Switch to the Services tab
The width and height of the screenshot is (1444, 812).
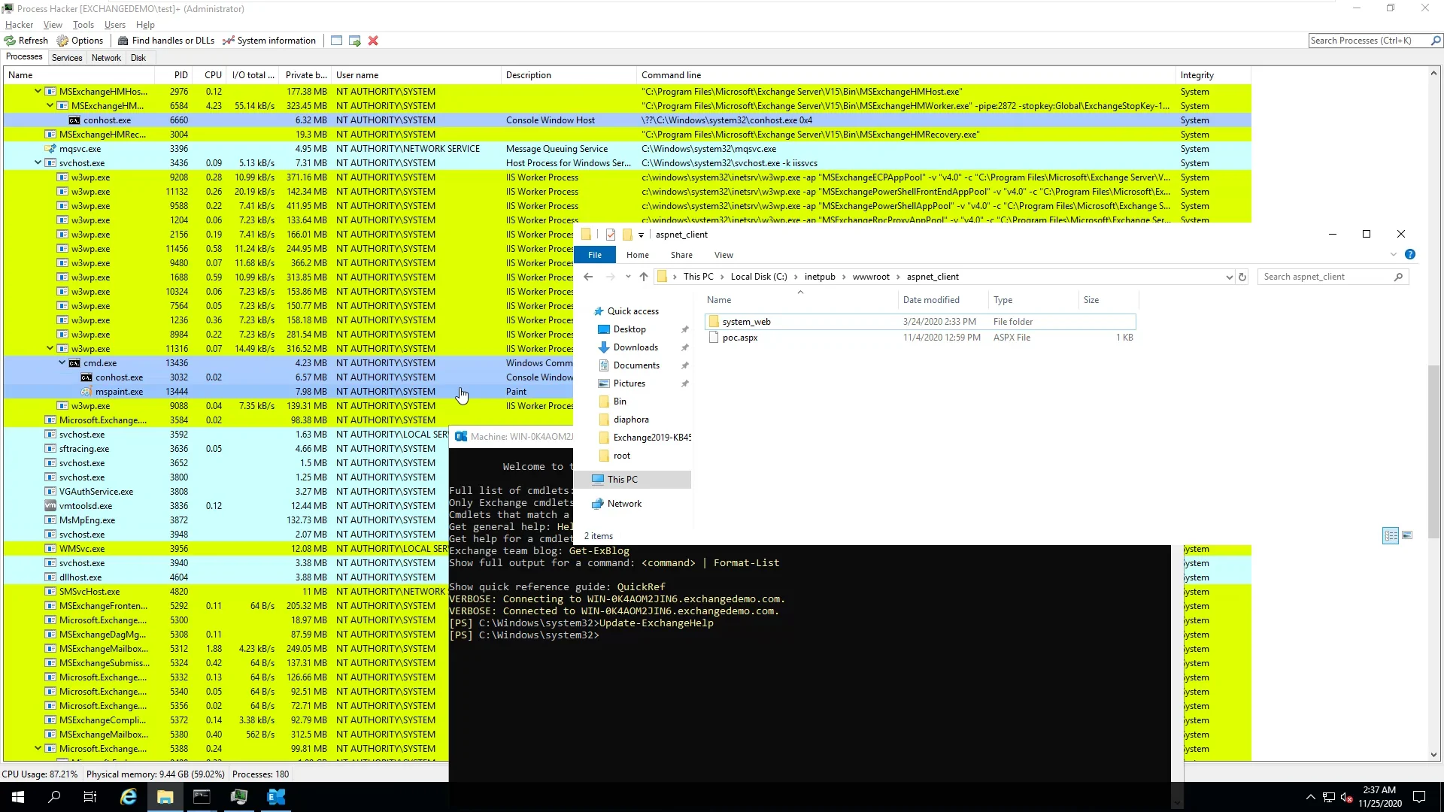[67, 58]
